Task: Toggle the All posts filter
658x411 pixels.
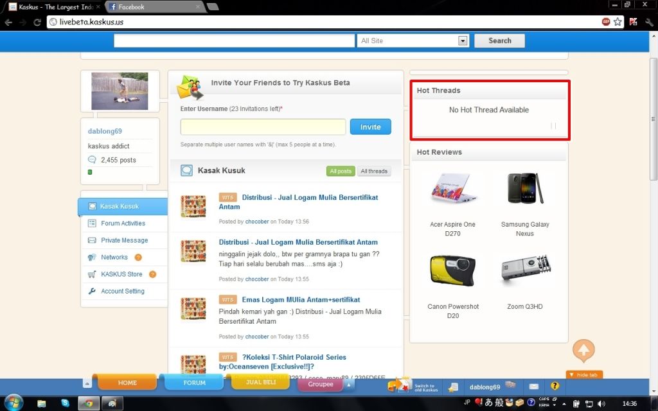Action: 341,171
